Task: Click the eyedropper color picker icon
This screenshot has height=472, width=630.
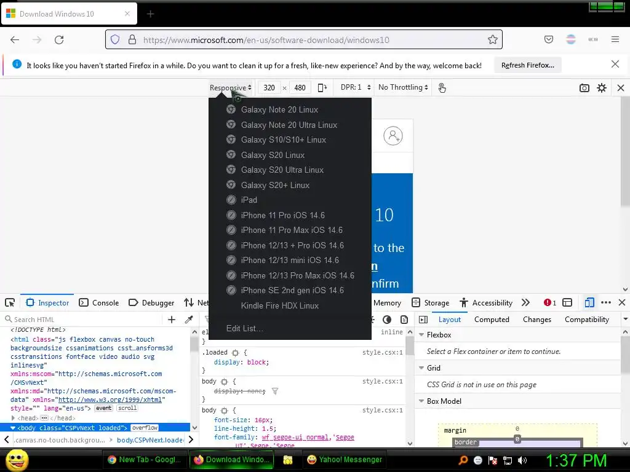Action: [188, 320]
